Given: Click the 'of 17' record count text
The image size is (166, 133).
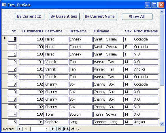Looking at the screenshot, I should pyautogui.click(x=75, y=129).
